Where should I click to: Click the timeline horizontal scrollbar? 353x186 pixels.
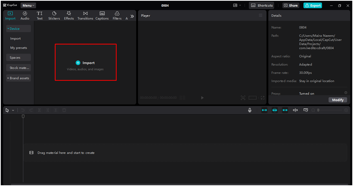180,185
